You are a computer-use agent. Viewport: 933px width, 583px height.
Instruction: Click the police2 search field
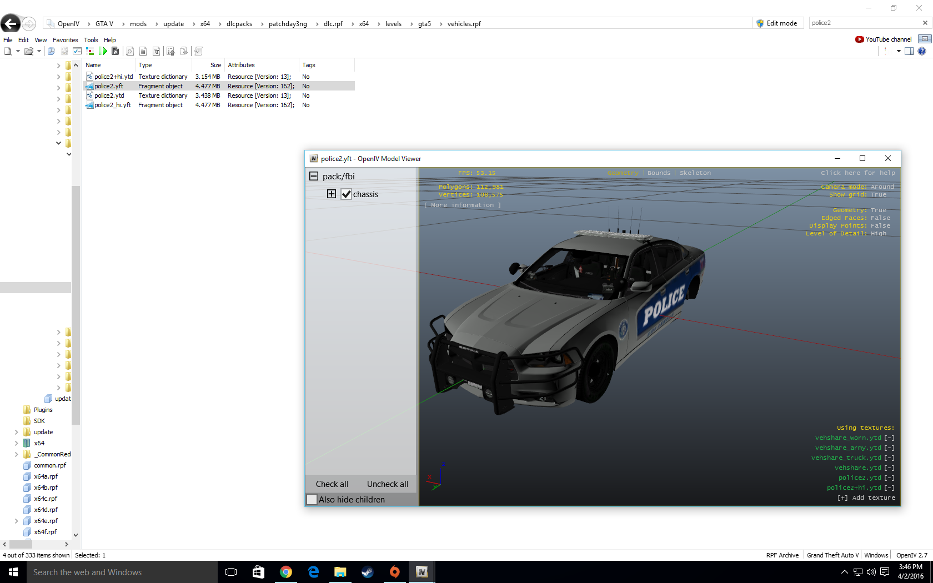(864, 23)
